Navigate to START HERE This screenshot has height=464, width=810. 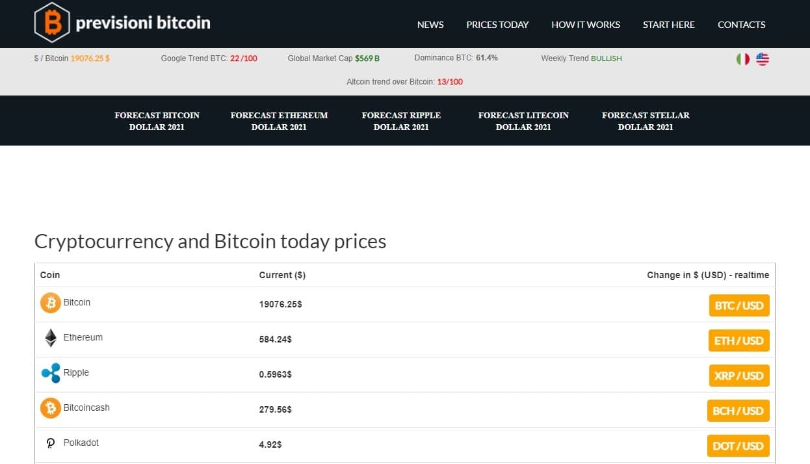pyautogui.click(x=669, y=25)
